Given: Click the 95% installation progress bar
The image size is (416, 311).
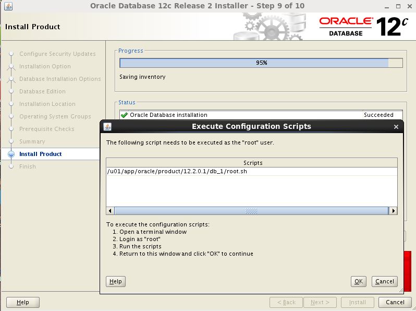Looking at the screenshot, I should point(261,63).
